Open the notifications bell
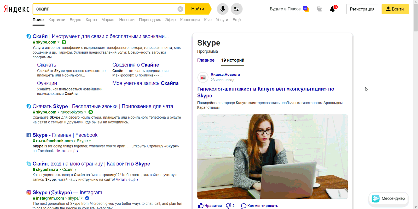The image size is (418, 209). 332,9
